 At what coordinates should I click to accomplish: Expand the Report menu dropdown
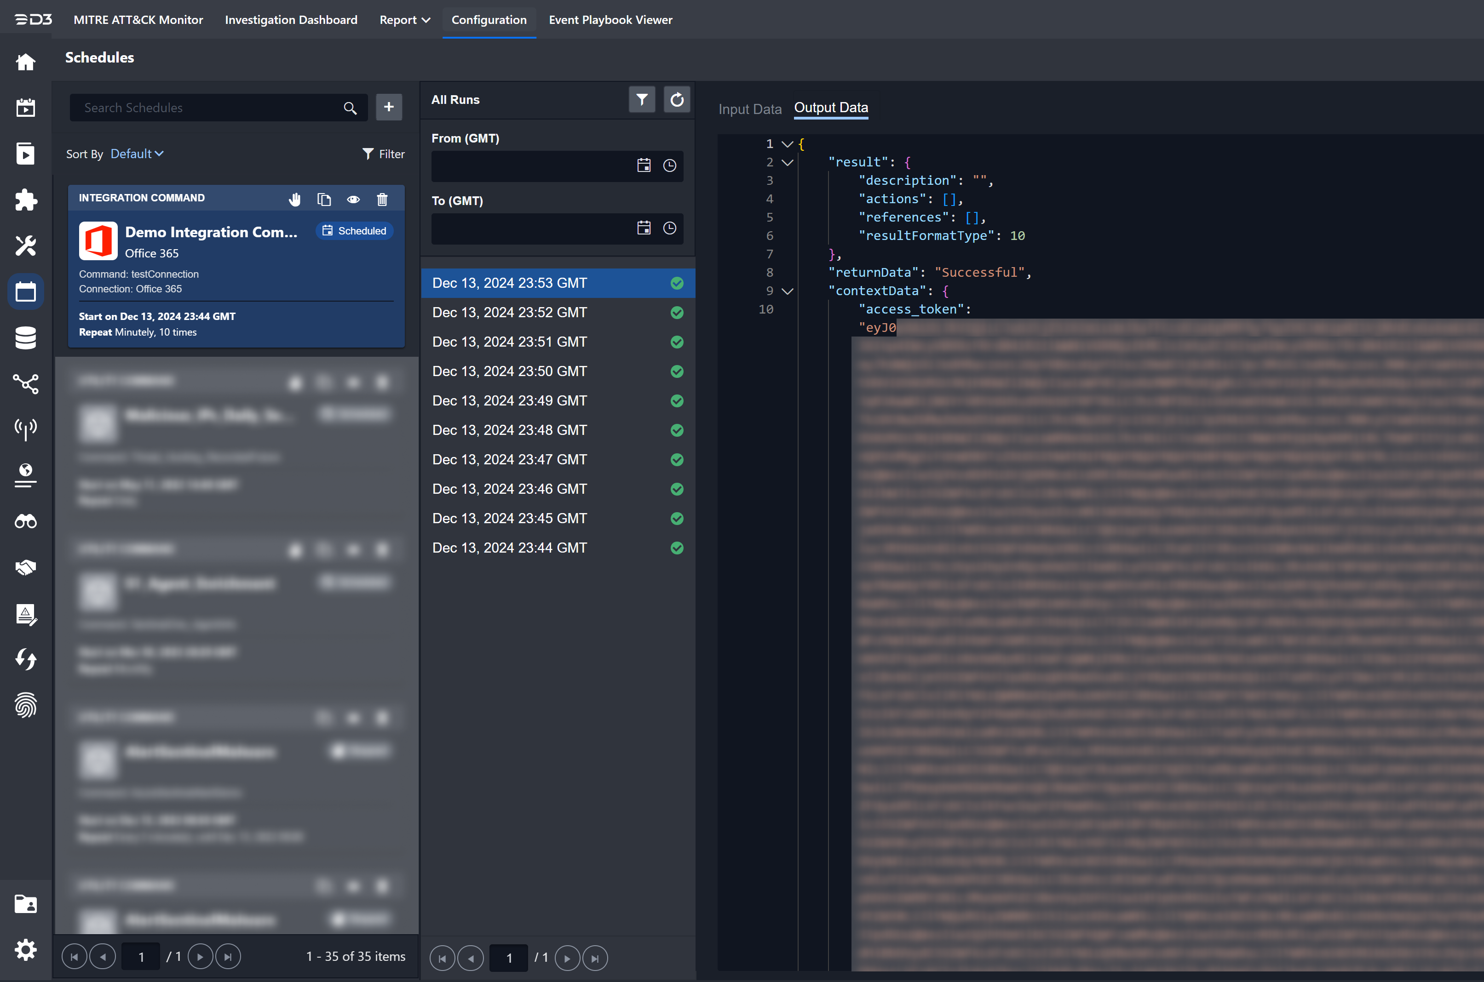point(405,20)
